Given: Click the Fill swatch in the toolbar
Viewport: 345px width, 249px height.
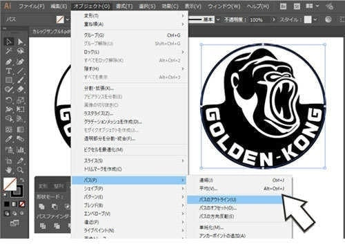Looking at the screenshot, I should click(10, 184).
